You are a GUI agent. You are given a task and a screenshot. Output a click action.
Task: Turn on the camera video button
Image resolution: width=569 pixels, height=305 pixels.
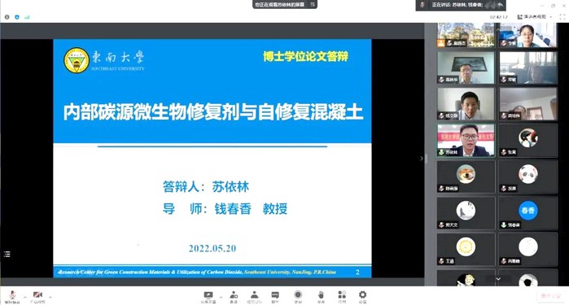37,296
